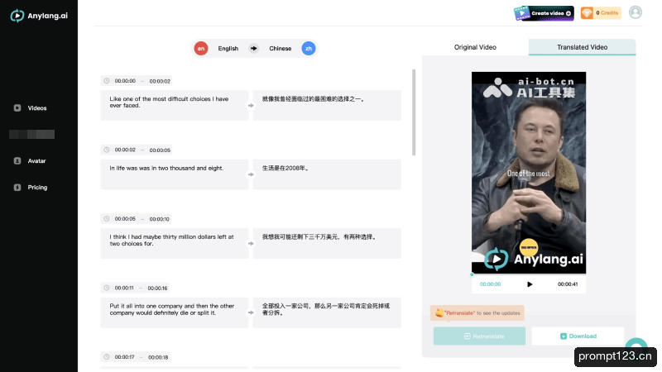Click the 'Retranslate to see the updates' tip
This screenshot has height=372, width=662.
(x=477, y=313)
